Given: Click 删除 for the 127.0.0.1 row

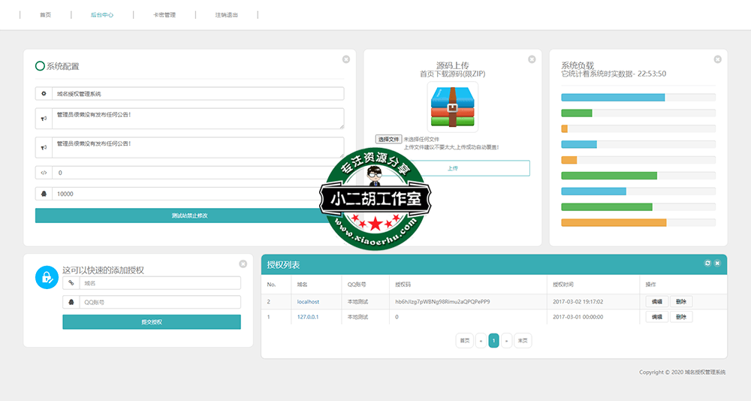Looking at the screenshot, I should coord(680,317).
